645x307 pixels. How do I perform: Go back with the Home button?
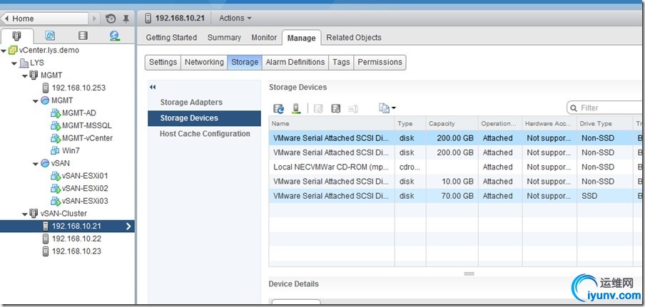[x=45, y=19]
